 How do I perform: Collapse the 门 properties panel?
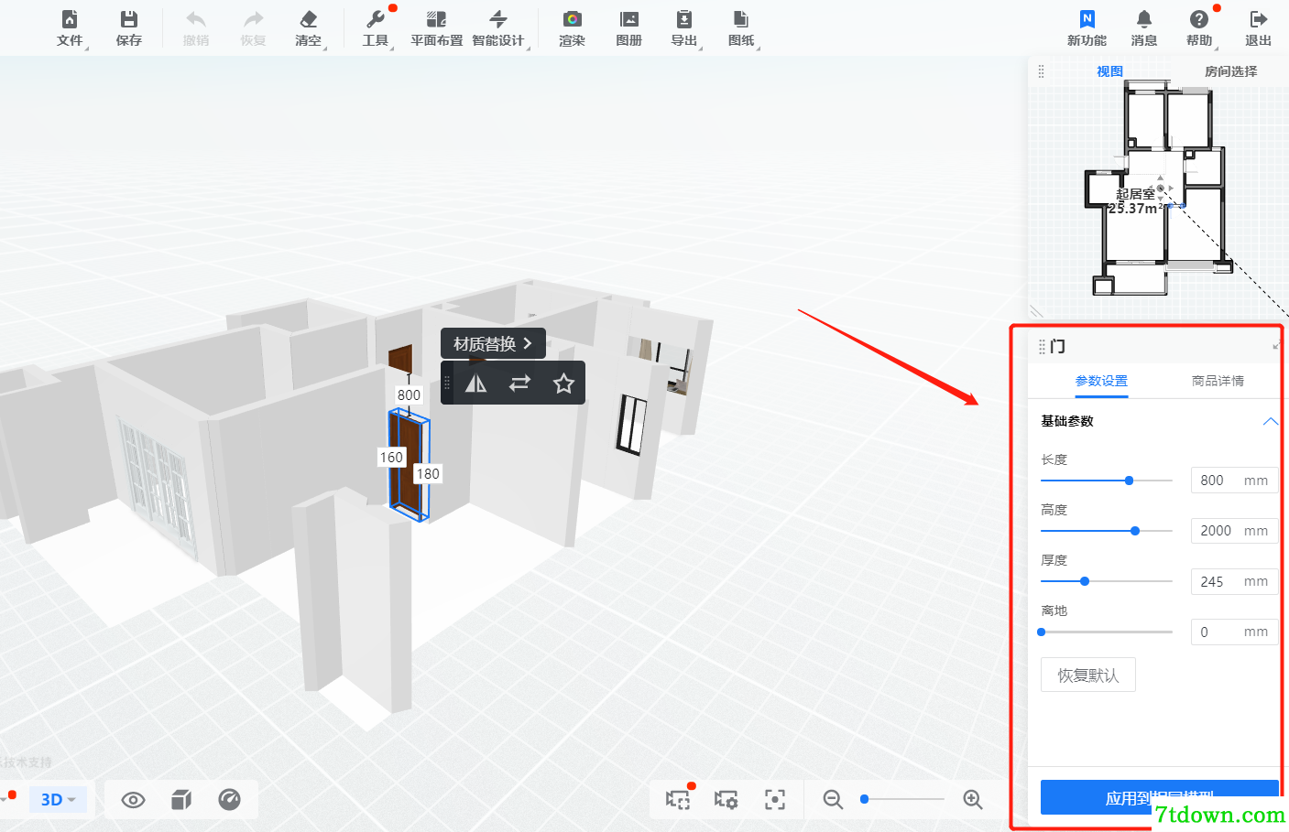[1276, 346]
